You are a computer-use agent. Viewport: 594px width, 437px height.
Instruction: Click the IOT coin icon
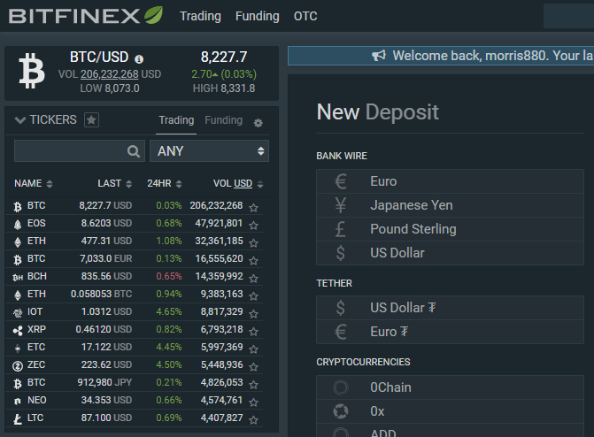(x=18, y=313)
